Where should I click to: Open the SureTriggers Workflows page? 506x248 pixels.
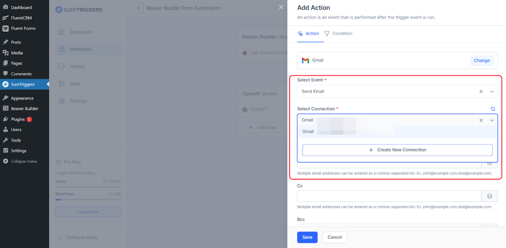(80, 49)
